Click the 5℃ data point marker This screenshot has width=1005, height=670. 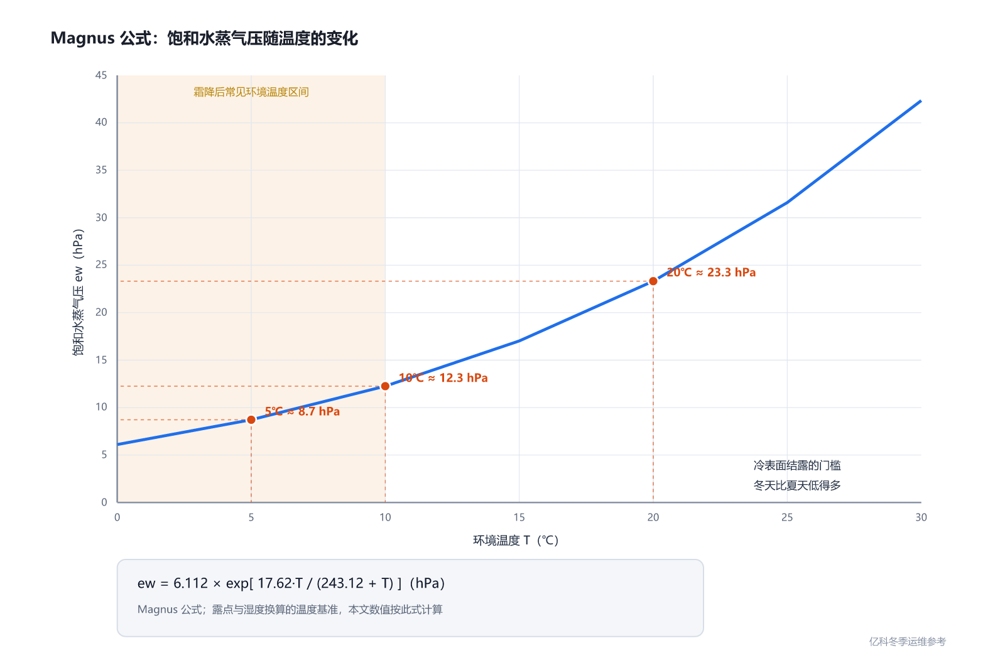point(251,419)
